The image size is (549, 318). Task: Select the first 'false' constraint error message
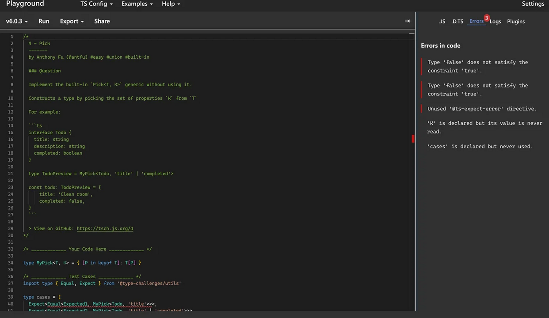pos(478,66)
